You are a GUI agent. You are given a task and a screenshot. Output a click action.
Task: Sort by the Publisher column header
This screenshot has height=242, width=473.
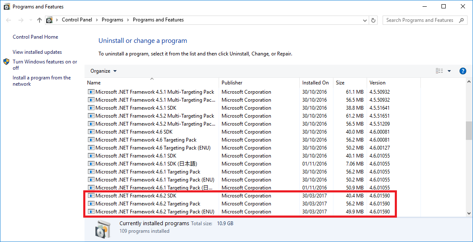tap(232, 83)
